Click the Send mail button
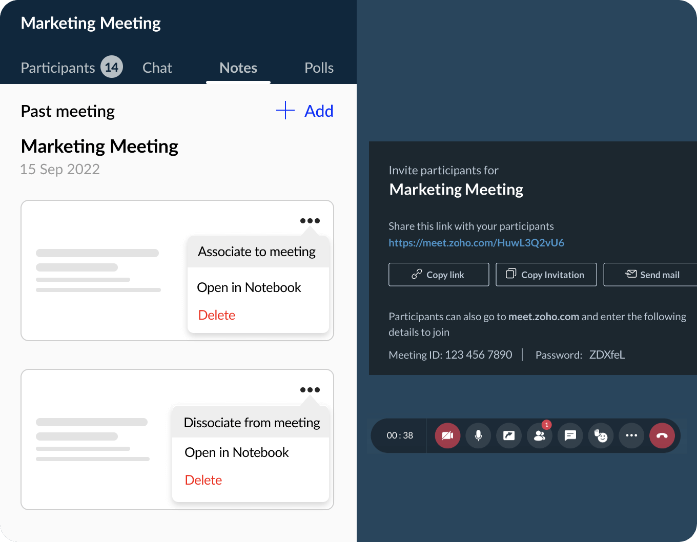Viewport: 697px width, 542px height. coord(652,275)
